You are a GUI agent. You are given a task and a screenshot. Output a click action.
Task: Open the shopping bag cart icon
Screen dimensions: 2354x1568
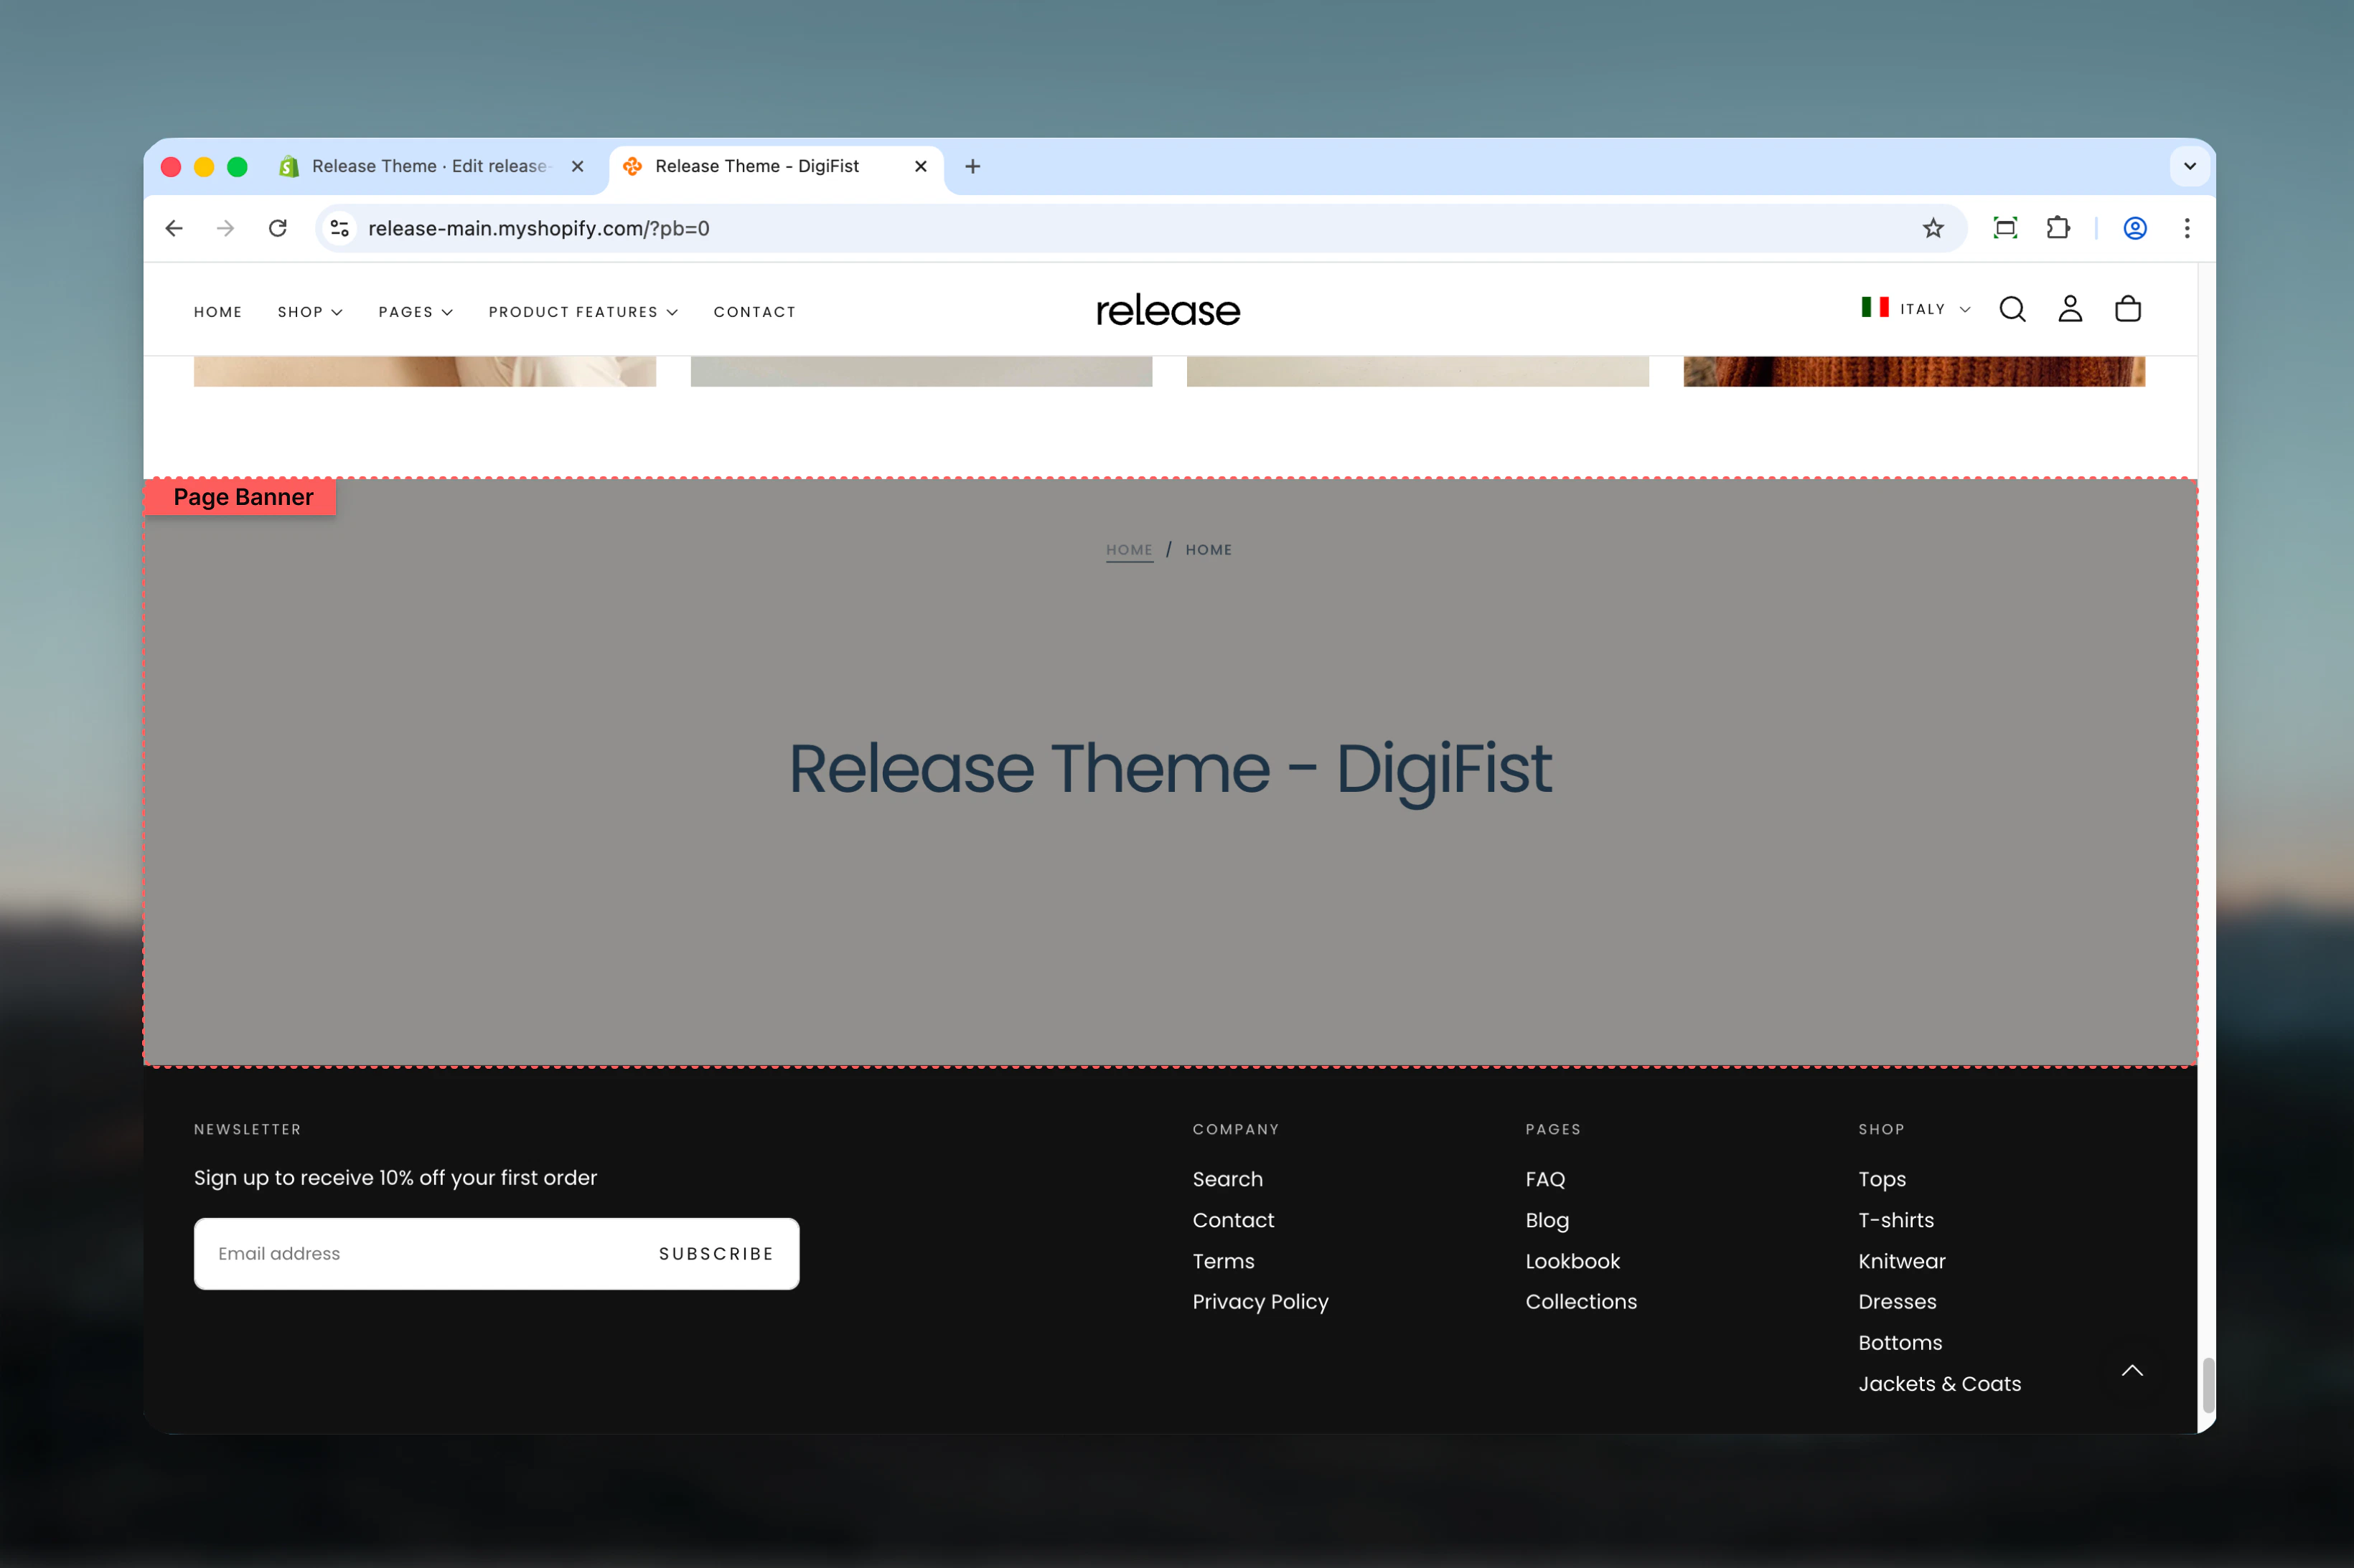(x=2128, y=309)
